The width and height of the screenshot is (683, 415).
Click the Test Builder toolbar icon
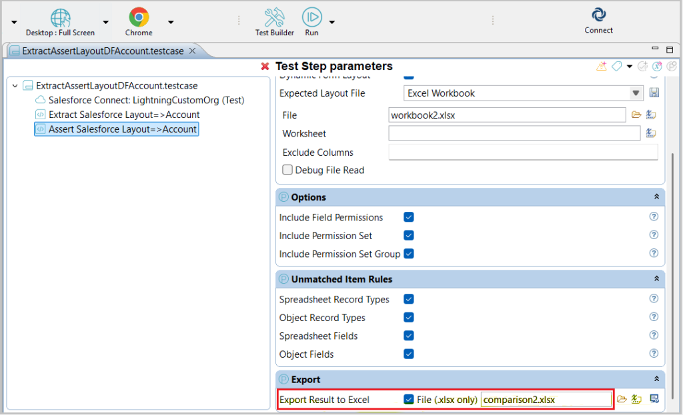click(274, 17)
